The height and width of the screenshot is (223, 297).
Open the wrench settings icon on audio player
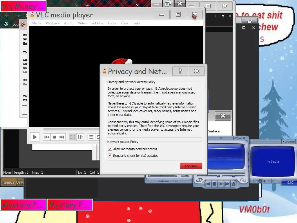[236, 138]
